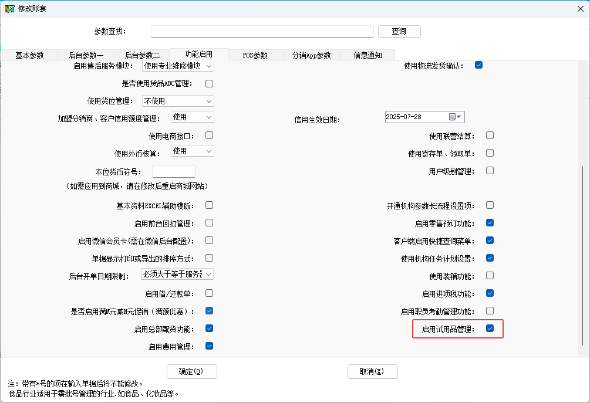Go to POS参数 tab
The width and height of the screenshot is (590, 403).
click(x=255, y=55)
